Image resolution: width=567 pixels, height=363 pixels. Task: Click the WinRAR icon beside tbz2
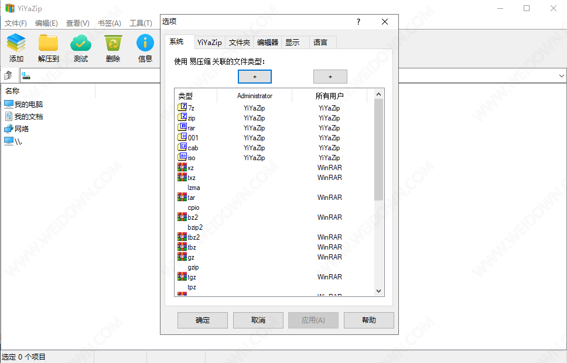coord(182,237)
